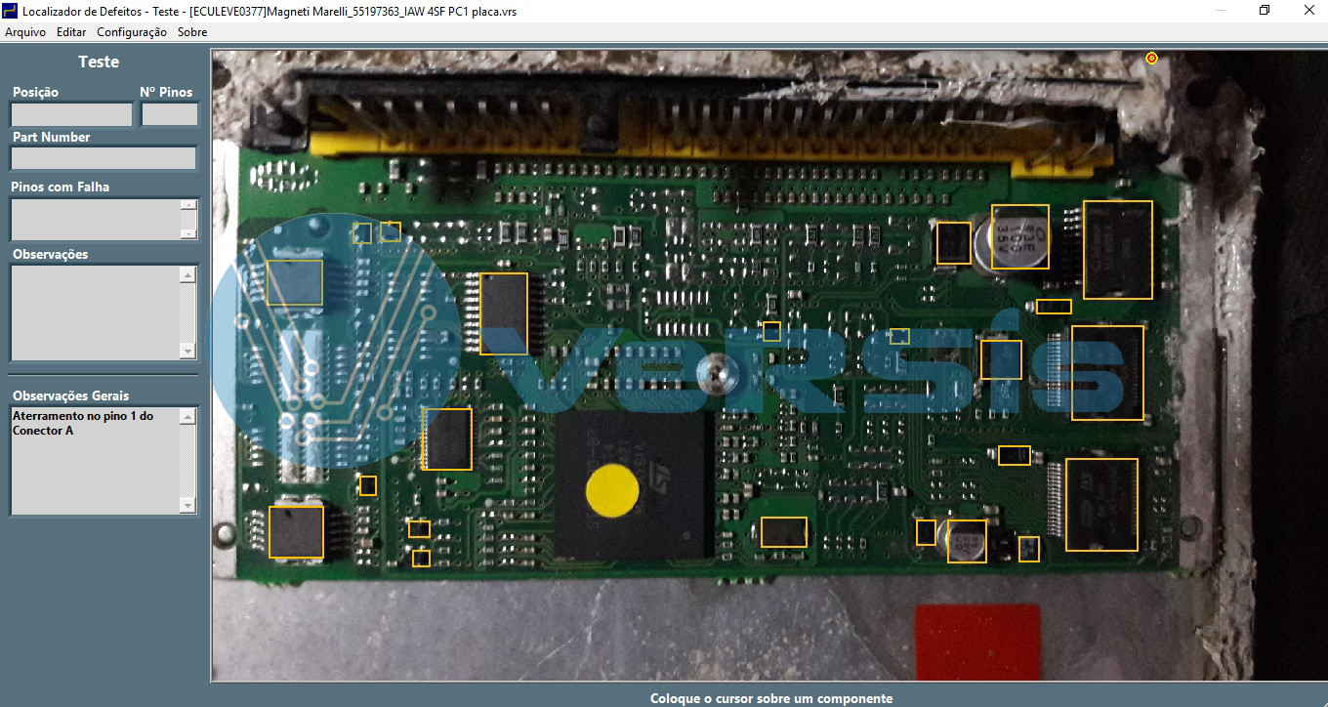The image size is (1328, 707).
Task: Click the down arrow of Observações Gerais scrollbar
Action: (x=188, y=505)
